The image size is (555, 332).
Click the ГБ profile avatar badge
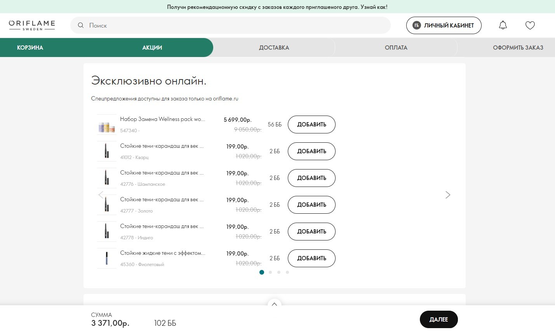point(417,25)
